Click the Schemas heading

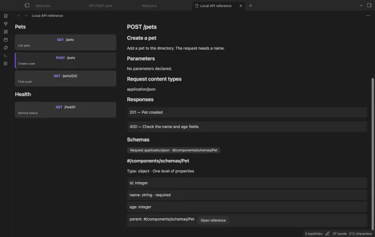(138, 140)
